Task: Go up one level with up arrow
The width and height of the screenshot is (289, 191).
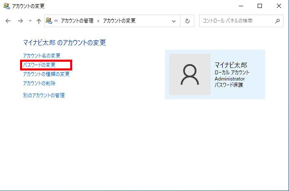Action: (x=39, y=21)
